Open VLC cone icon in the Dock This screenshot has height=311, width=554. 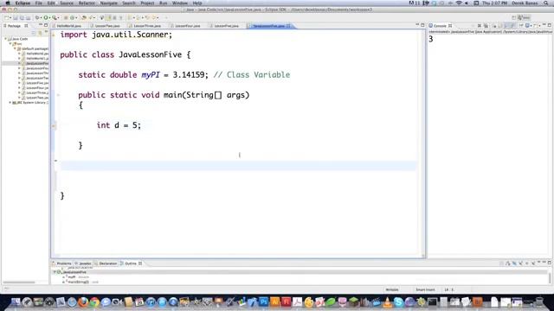pyautogui.click(x=388, y=301)
